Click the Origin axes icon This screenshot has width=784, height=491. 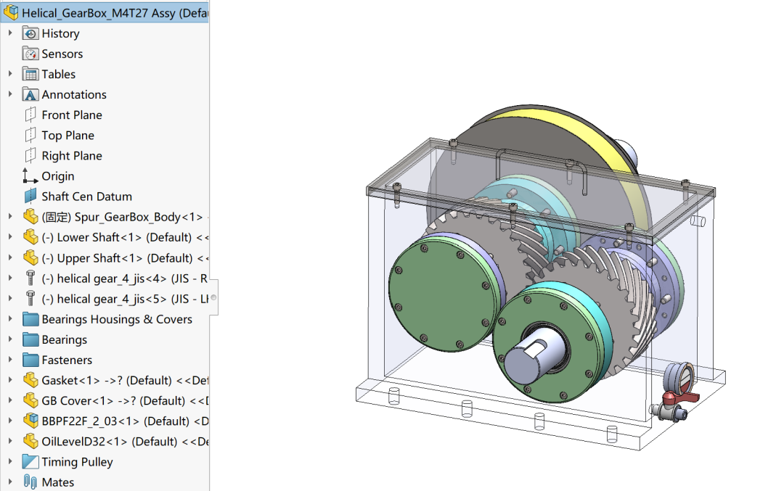pos(30,176)
